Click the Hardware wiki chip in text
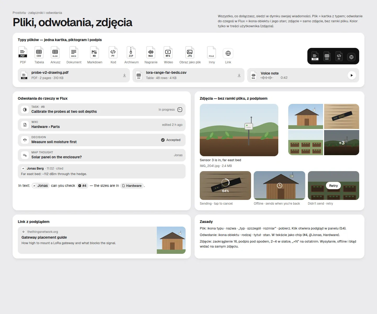This screenshot has height=314, width=377. [132, 186]
